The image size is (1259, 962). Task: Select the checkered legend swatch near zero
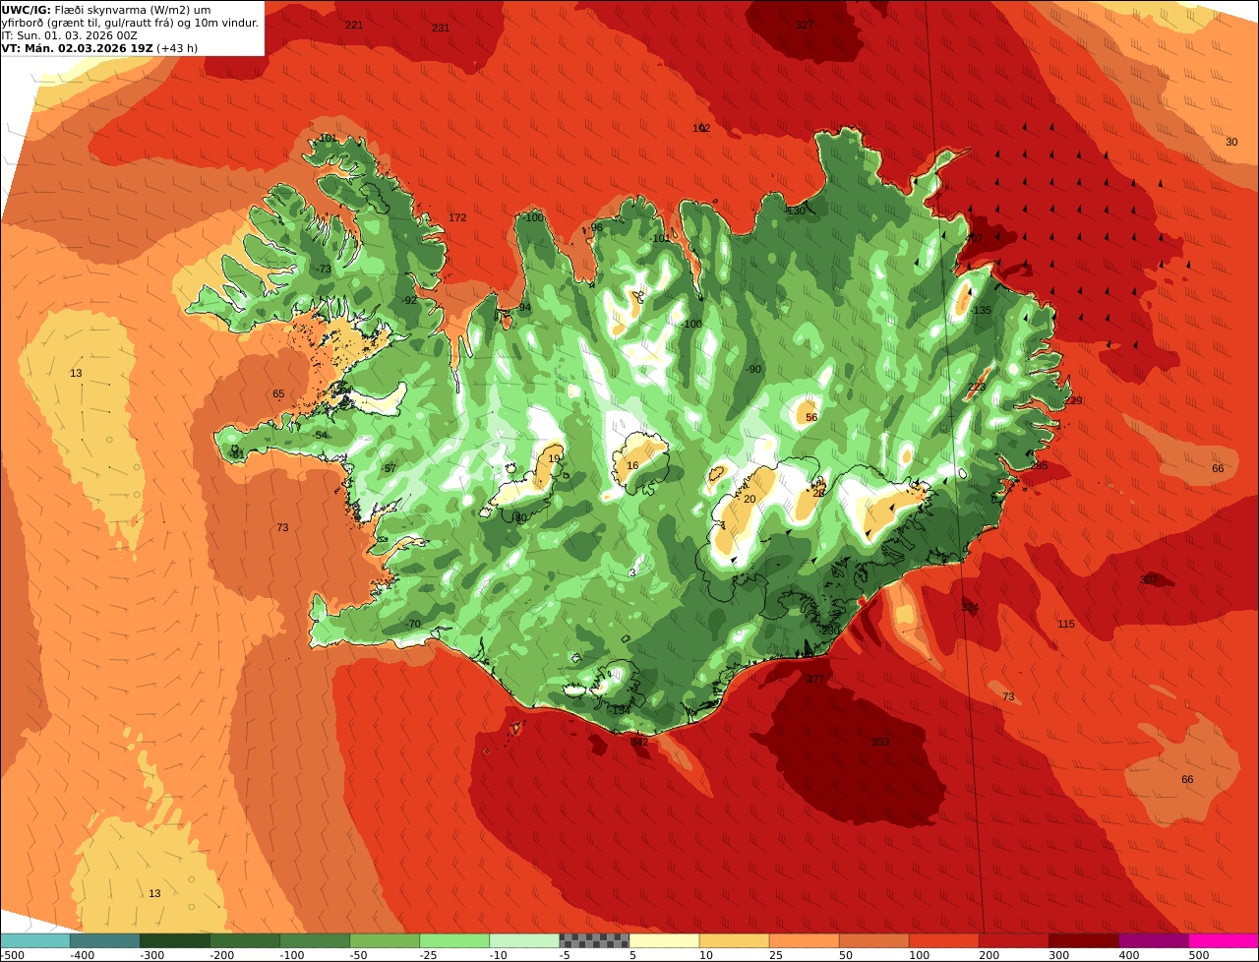click(x=594, y=940)
